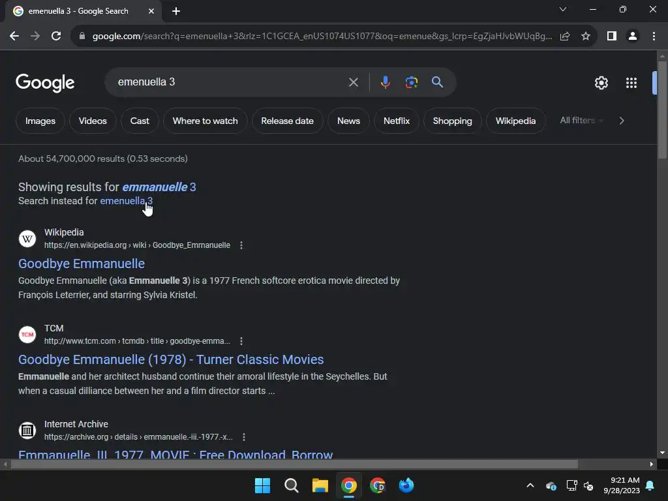View site information via the lock icon
Viewport: 668px width, 501px height.
[82, 37]
